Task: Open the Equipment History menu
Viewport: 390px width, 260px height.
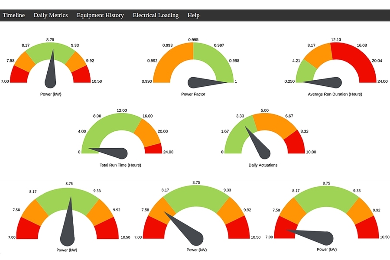Action: pyautogui.click(x=100, y=15)
